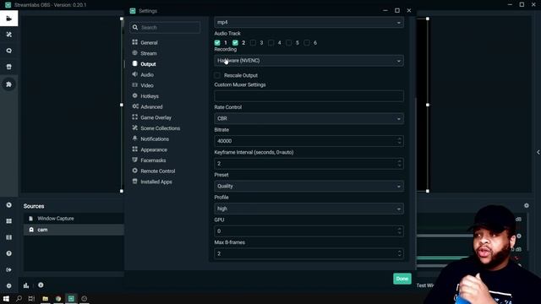The height and width of the screenshot is (304, 541).
Task: Open the App Store icon in sidebar
Action: click(9, 67)
